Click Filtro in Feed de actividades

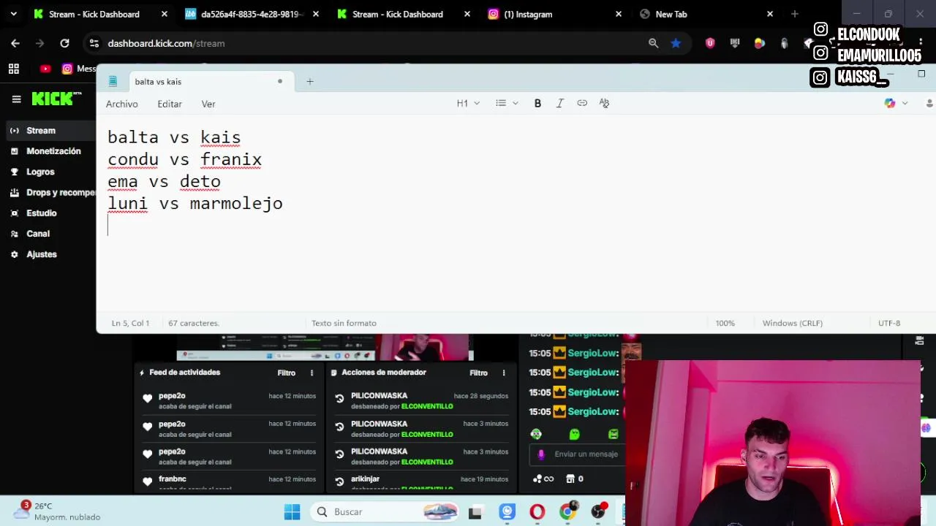coord(286,373)
